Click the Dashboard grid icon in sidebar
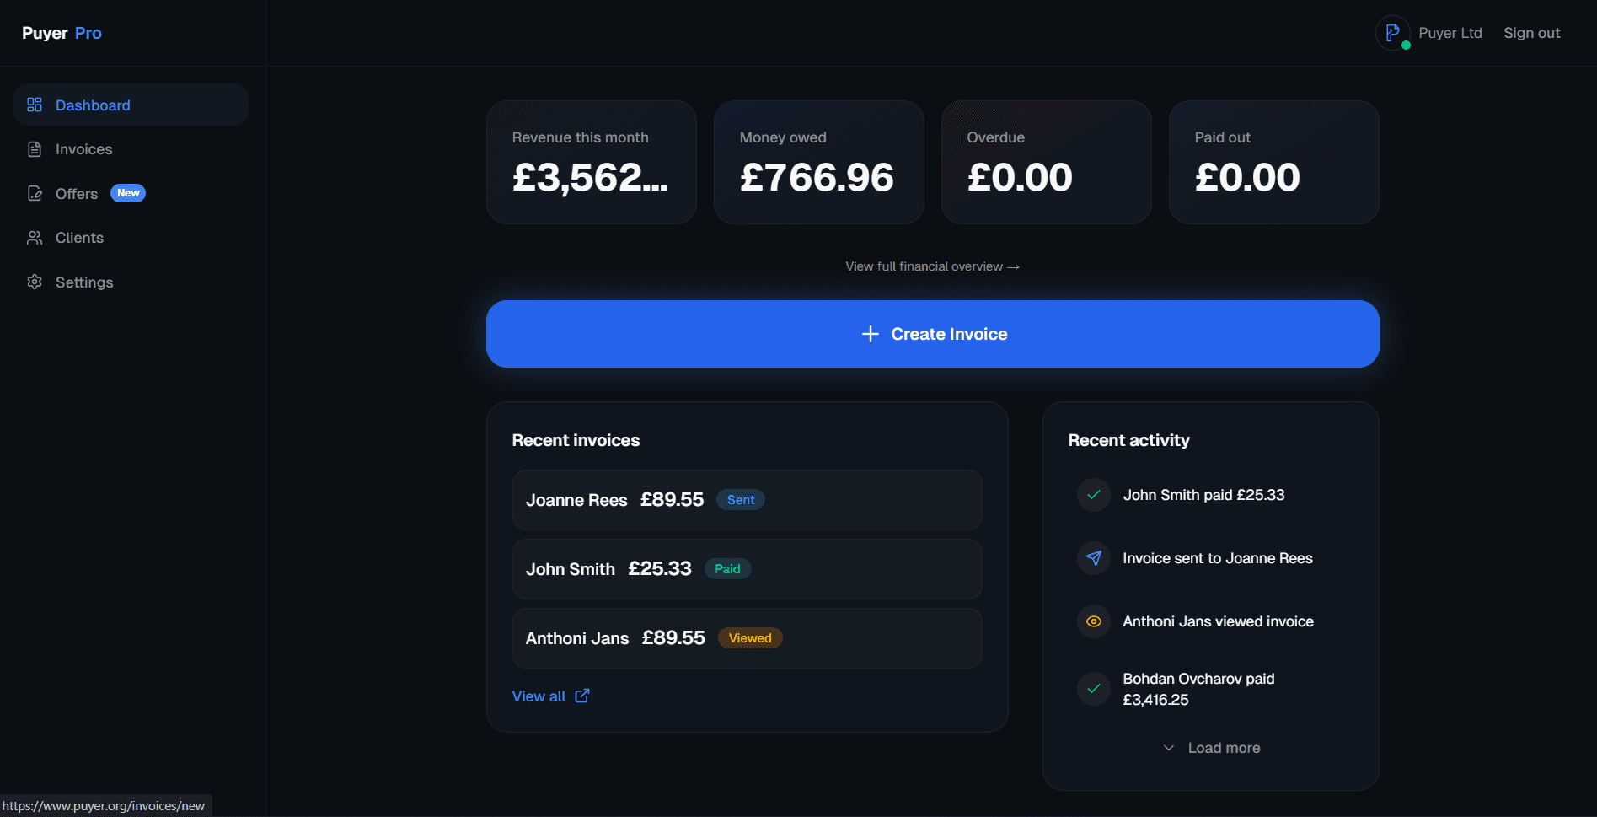The height and width of the screenshot is (817, 1597). point(35,105)
